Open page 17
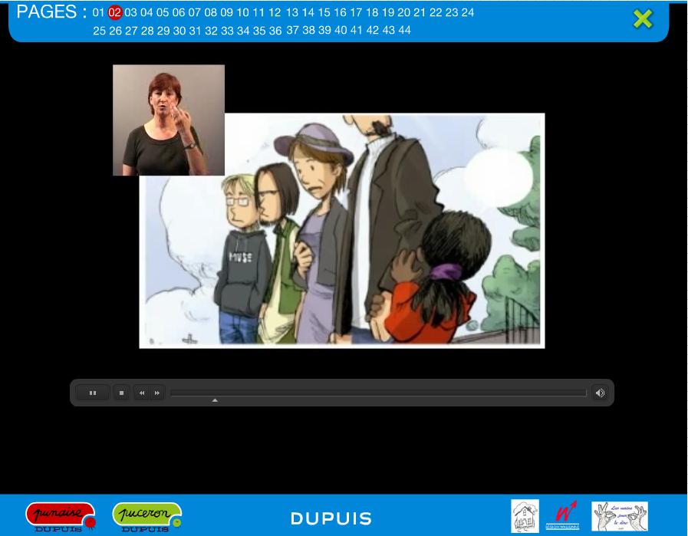 click(356, 12)
